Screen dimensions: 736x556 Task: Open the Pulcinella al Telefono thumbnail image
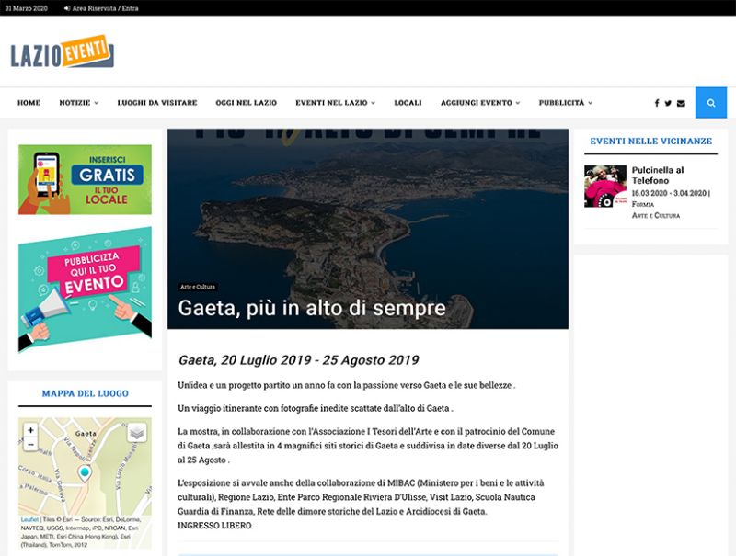coord(605,187)
